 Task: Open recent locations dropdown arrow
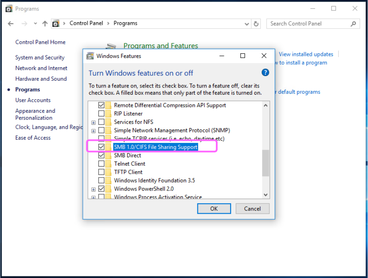pos(35,24)
